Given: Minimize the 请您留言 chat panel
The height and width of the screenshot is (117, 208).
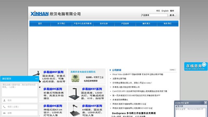Looking at the screenshot, I should coord(36,79).
